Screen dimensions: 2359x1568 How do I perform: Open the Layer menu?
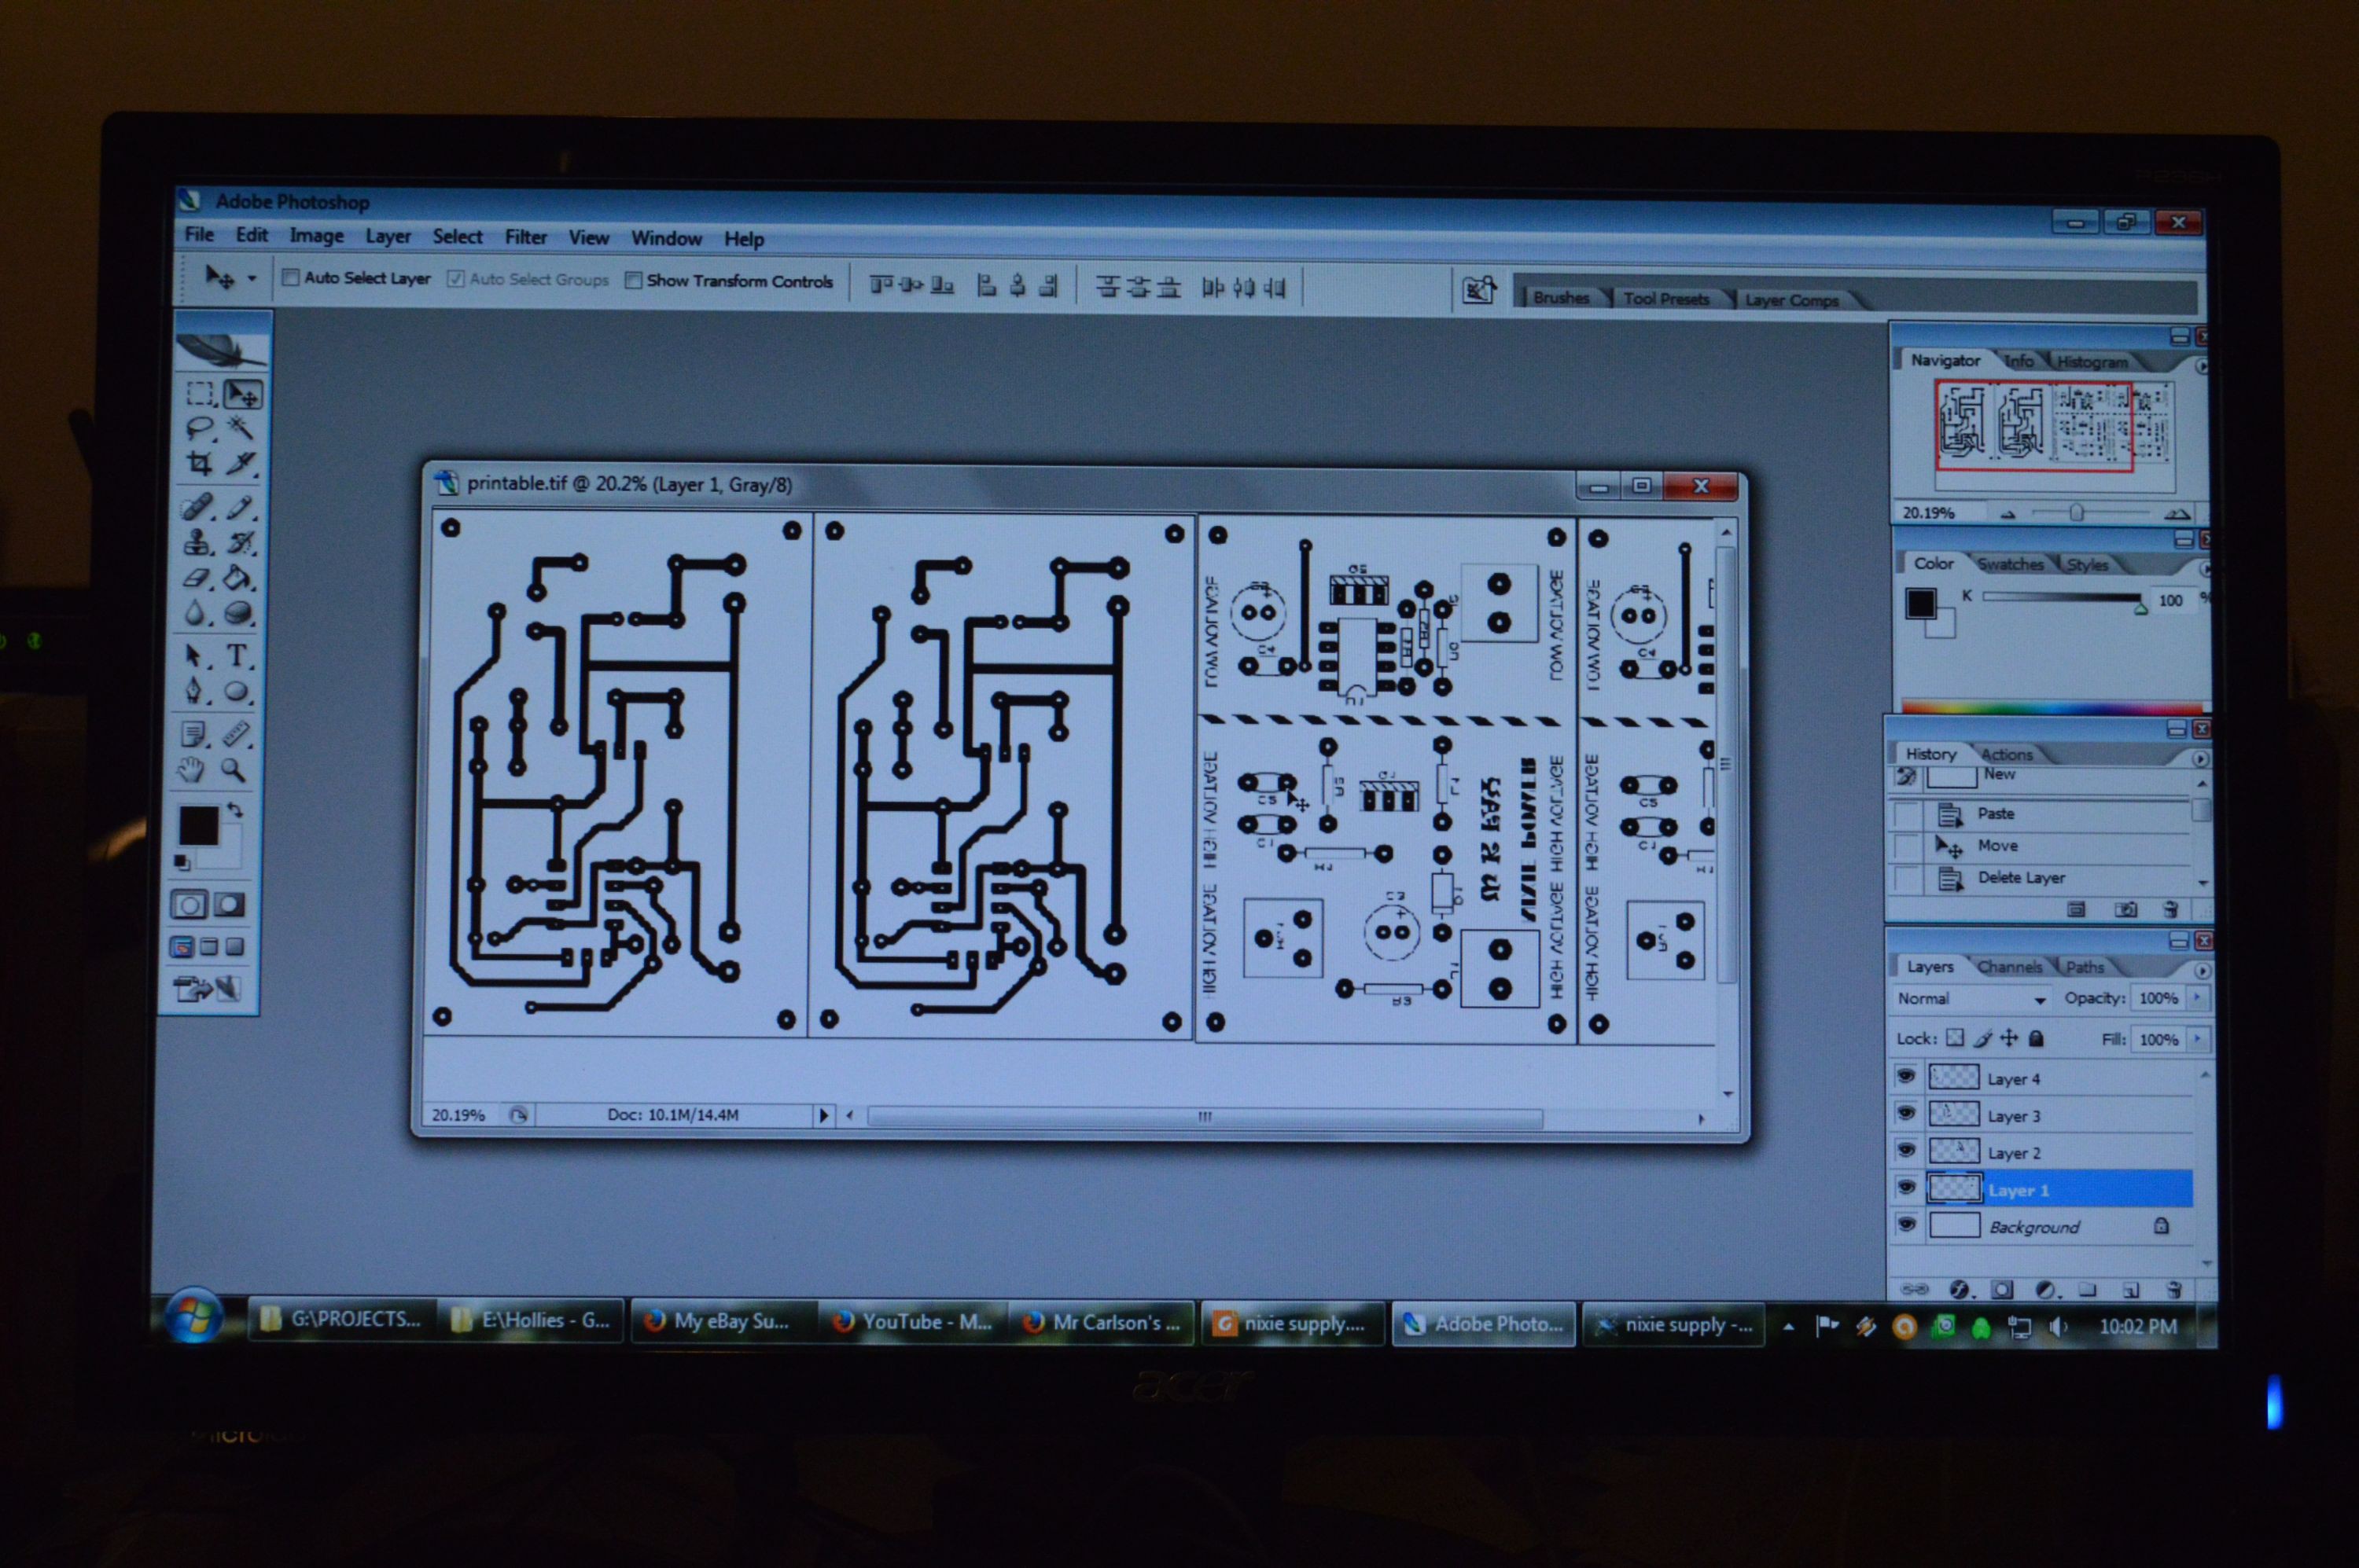pyautogui.click(x=388, y=236)
